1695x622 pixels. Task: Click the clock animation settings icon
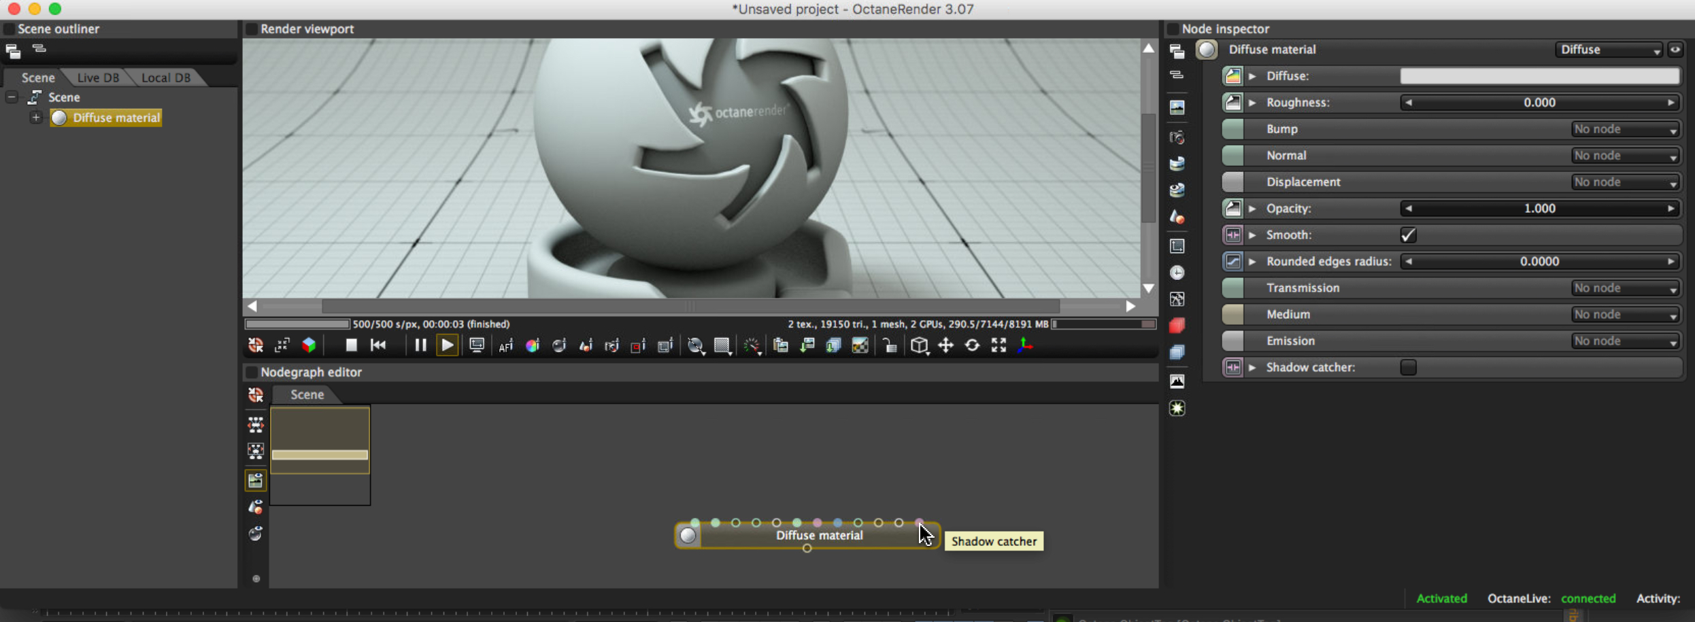pyautogui.click(x=1177, y=273)
